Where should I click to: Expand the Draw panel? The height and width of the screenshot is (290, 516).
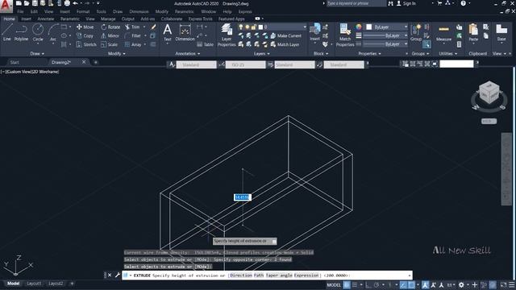coord(37,54)
